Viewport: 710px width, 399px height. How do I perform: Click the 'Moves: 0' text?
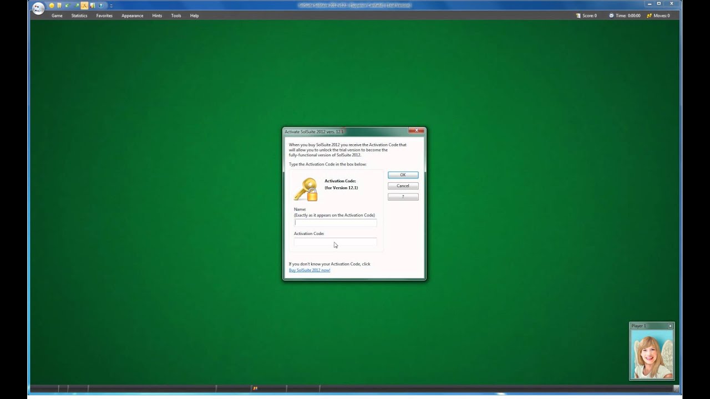662,16
